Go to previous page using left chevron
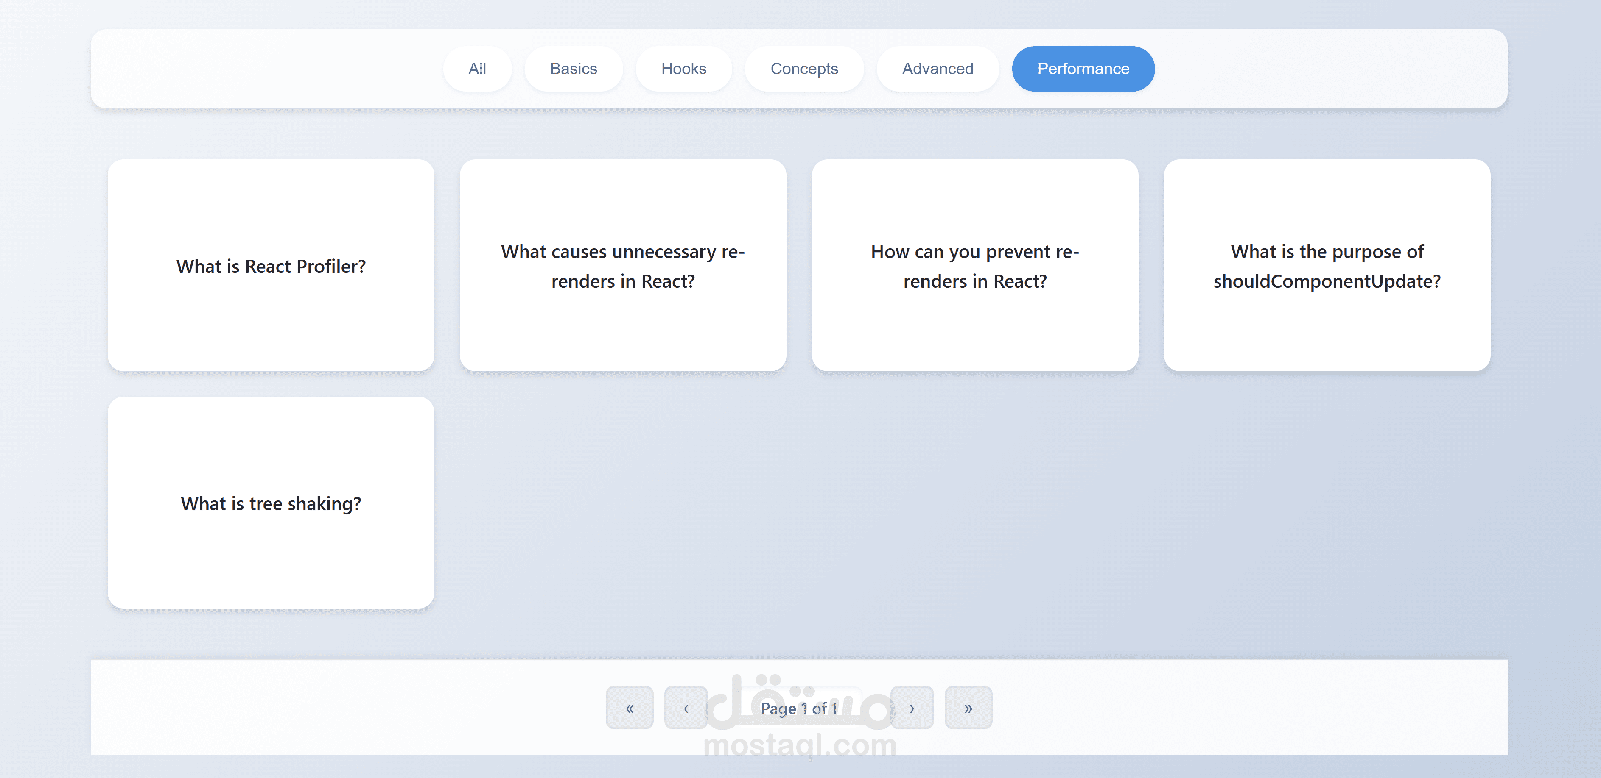The image size is (1601, 778). click(686, 708)
